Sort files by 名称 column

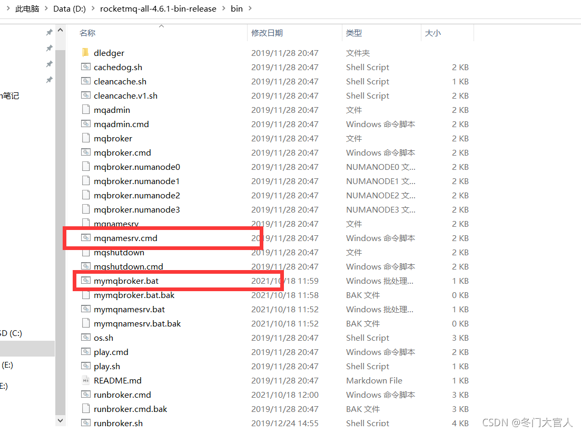(x=87, y=33)
